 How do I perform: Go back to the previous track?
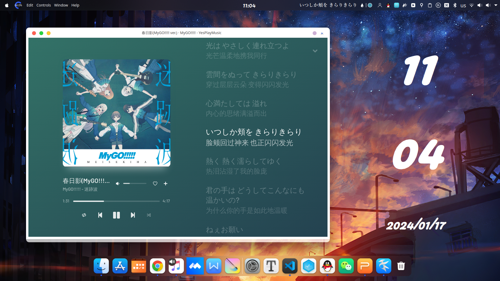pos(100,215)
